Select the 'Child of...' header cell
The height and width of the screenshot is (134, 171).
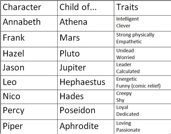click(x=86, y=8)
